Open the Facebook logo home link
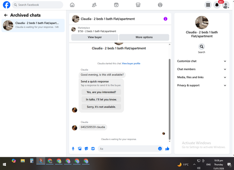This screenshot has width=234, height=170. coord(7,5)
